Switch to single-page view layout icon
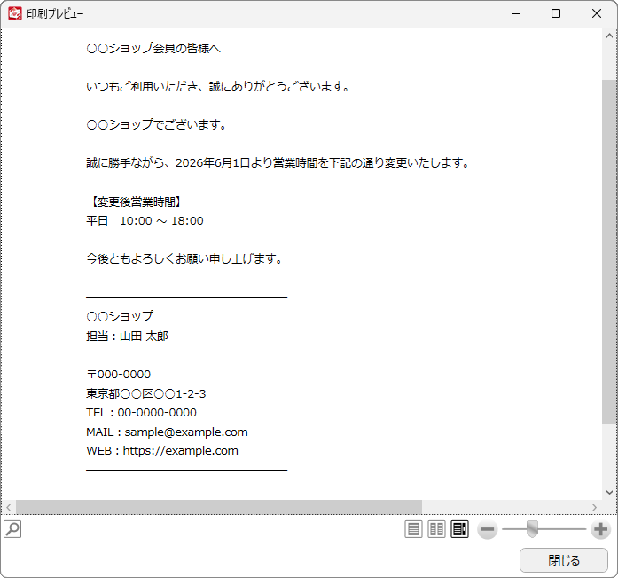The image size is (618, 578). 413,529
